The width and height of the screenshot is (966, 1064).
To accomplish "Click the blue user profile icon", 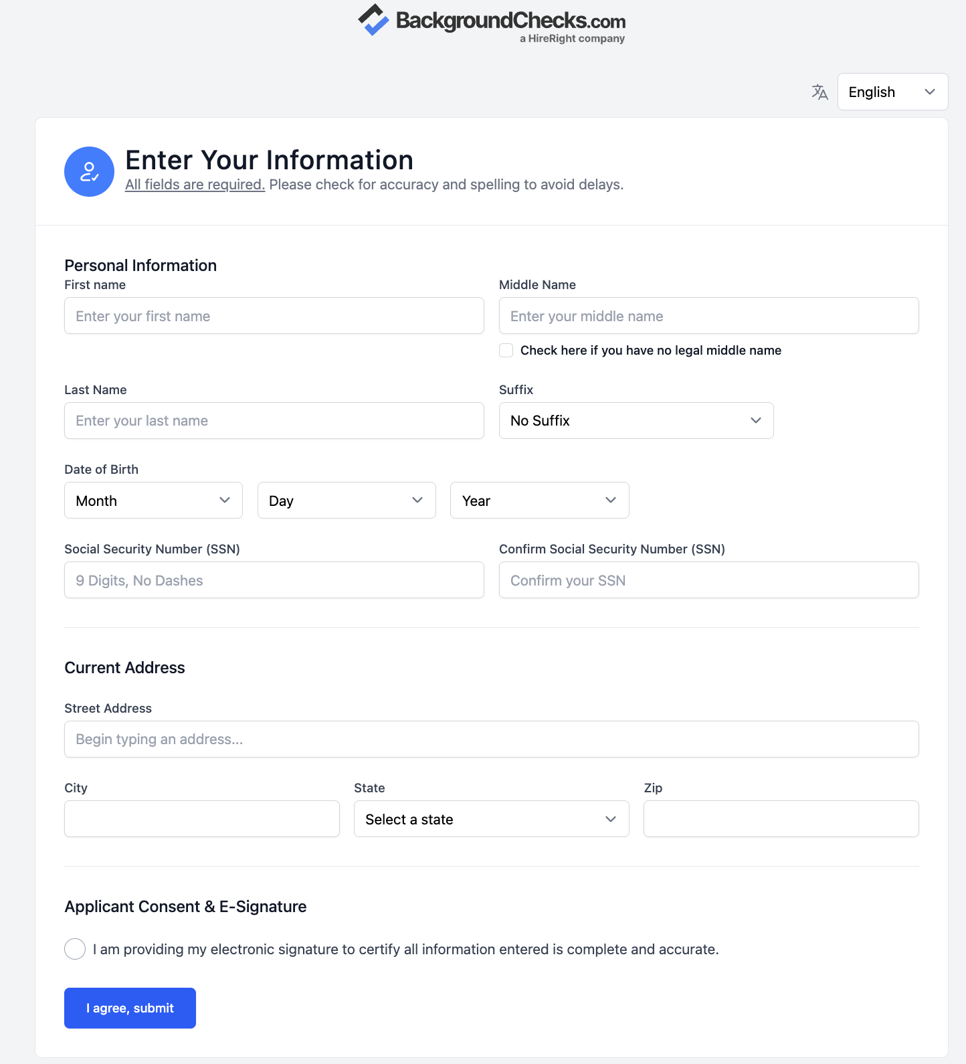I will pos(89,172).
